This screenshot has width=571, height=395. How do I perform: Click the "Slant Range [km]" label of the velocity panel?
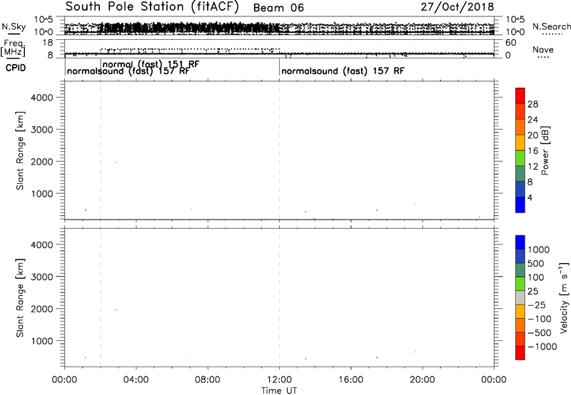click(x=20, y=298)
